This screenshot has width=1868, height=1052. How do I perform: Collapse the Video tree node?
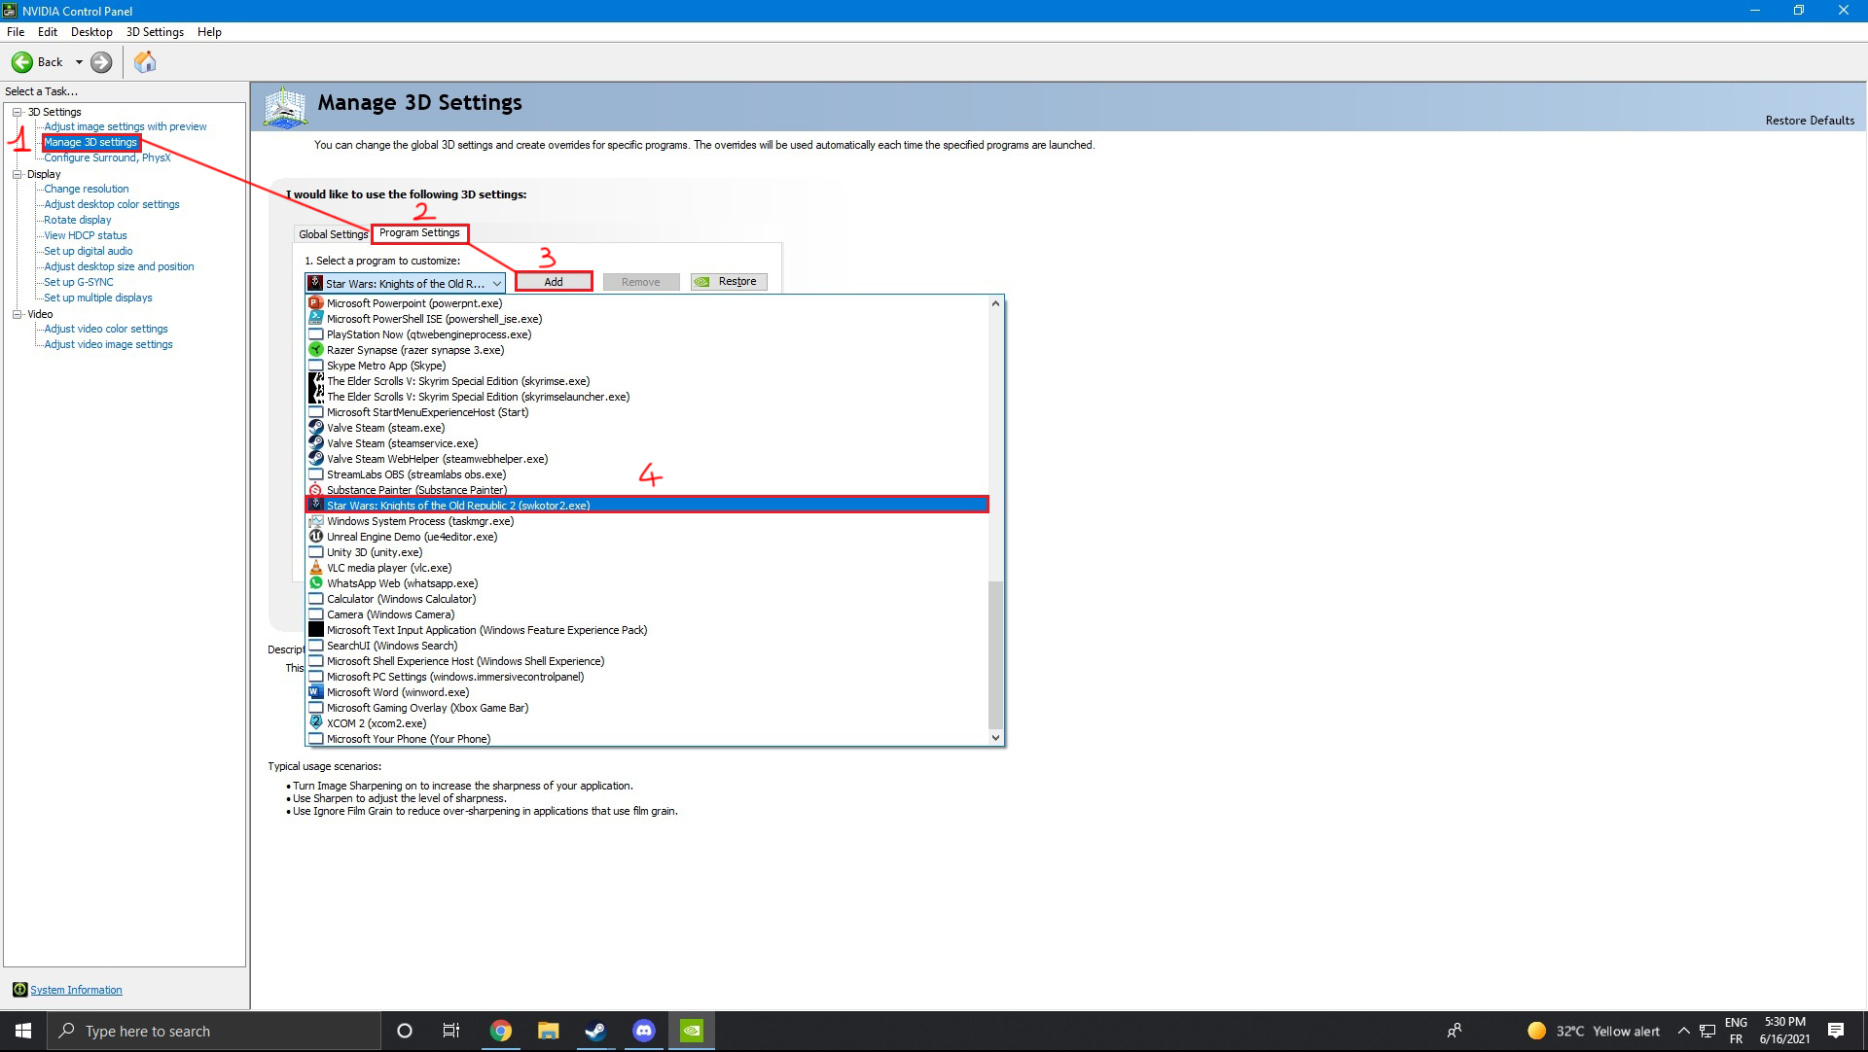coord(17,314)
